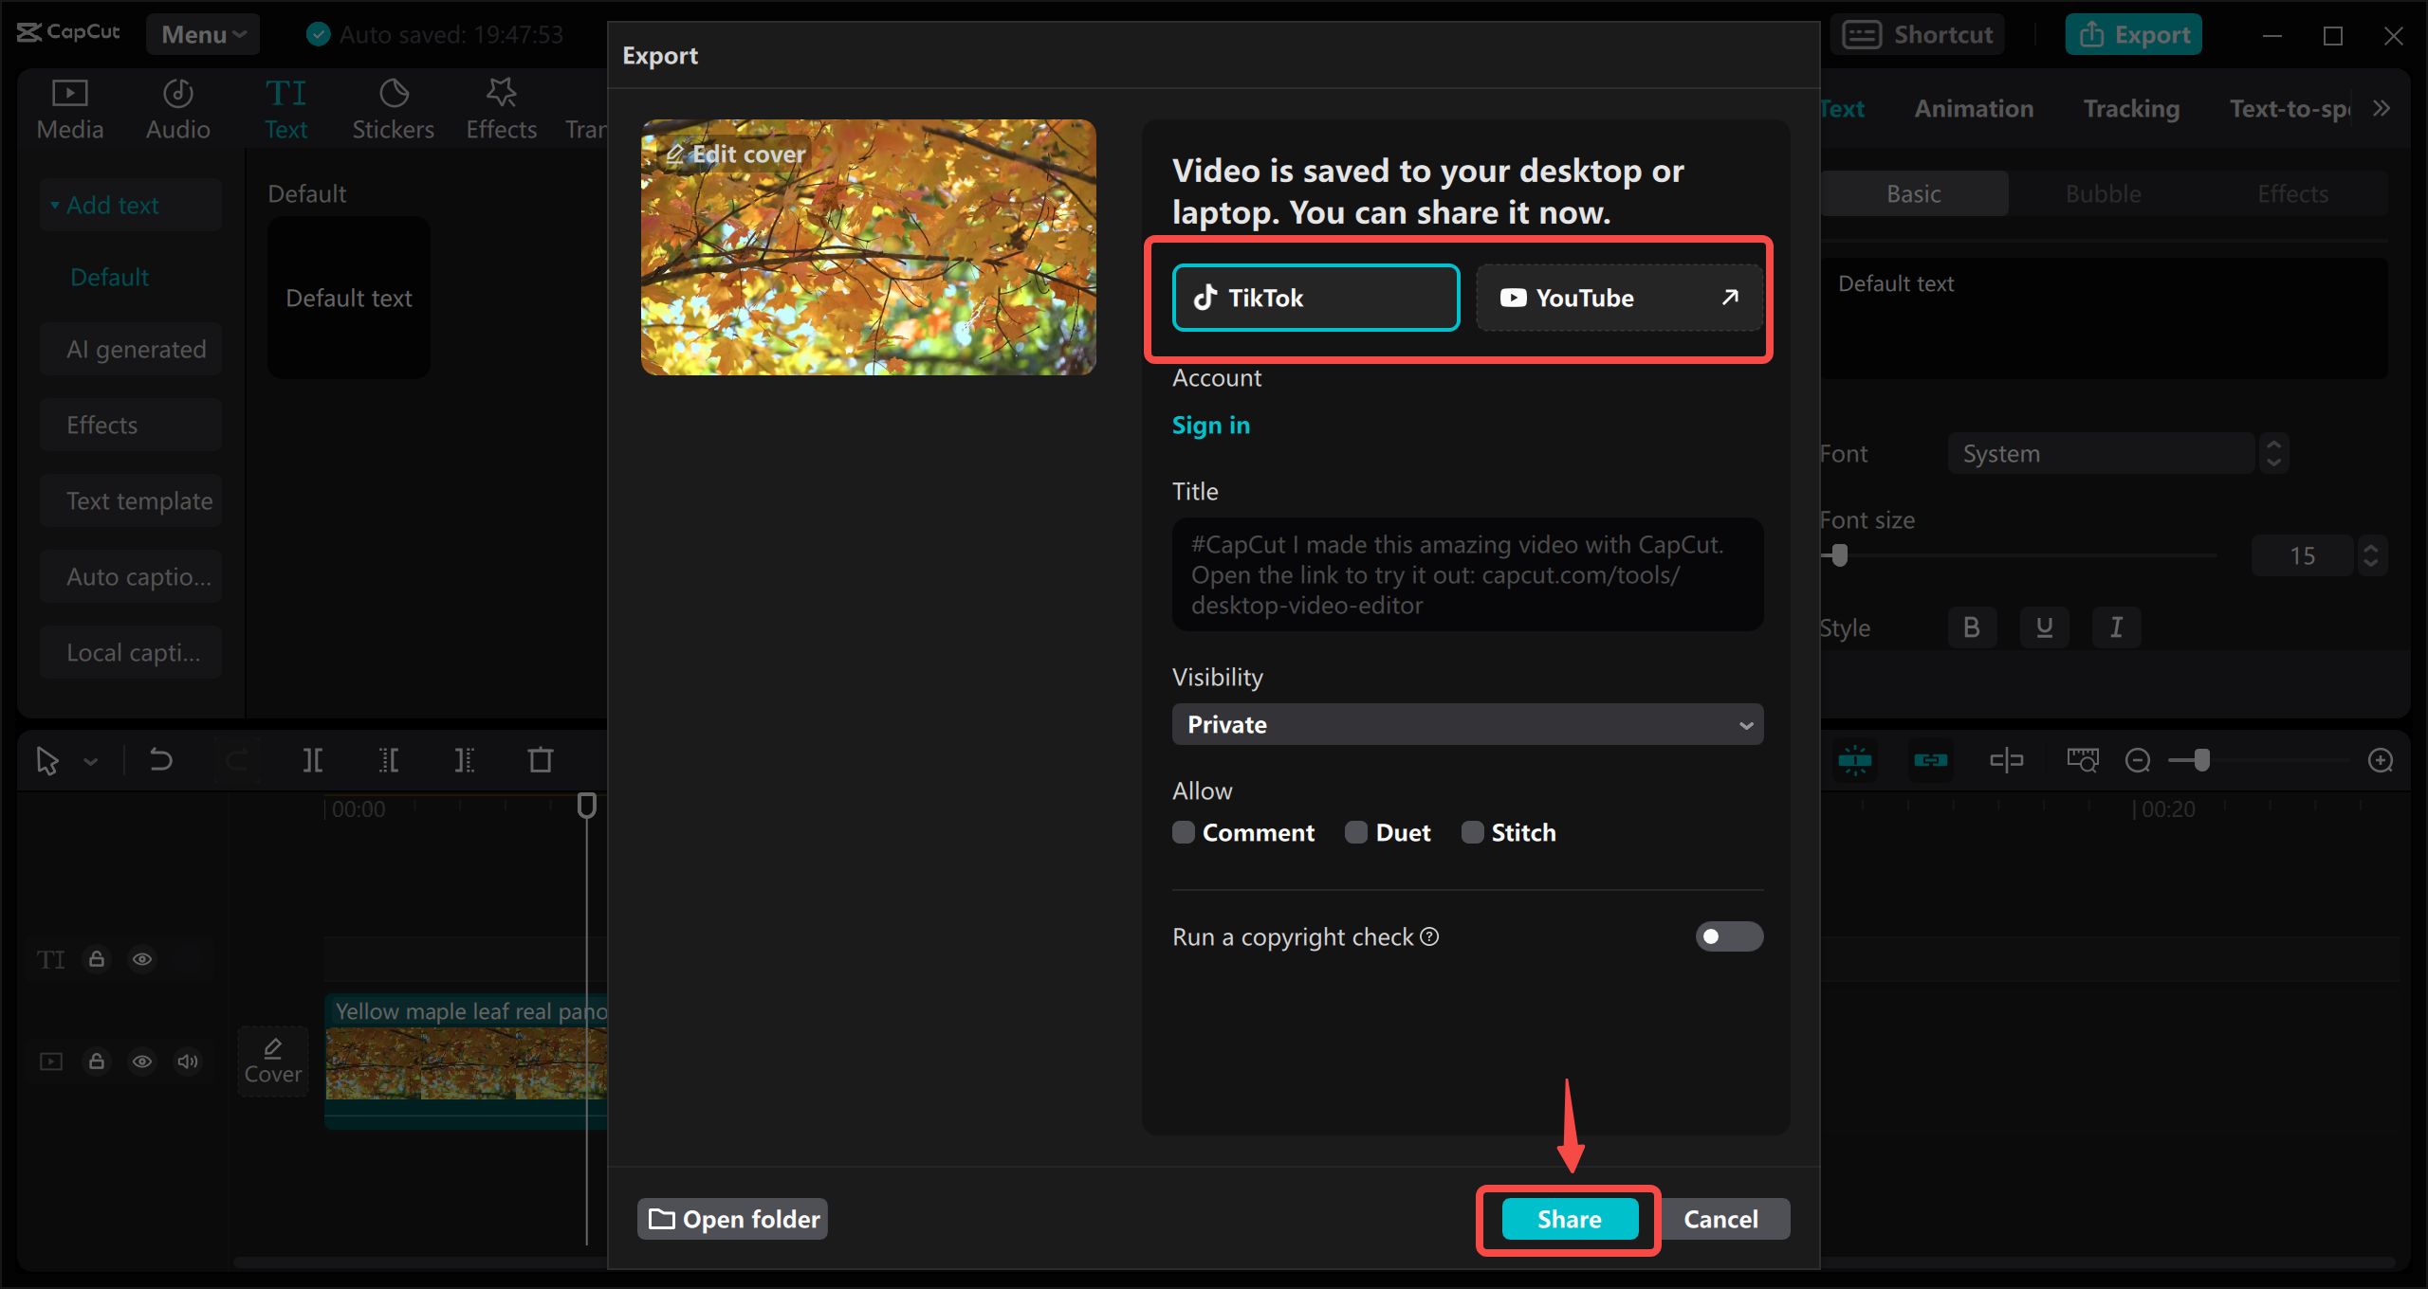This screenshot has height=1289, width=2428.
Task: Open the Visibility Private dropdown
Action: click(x=1467, y=724)
